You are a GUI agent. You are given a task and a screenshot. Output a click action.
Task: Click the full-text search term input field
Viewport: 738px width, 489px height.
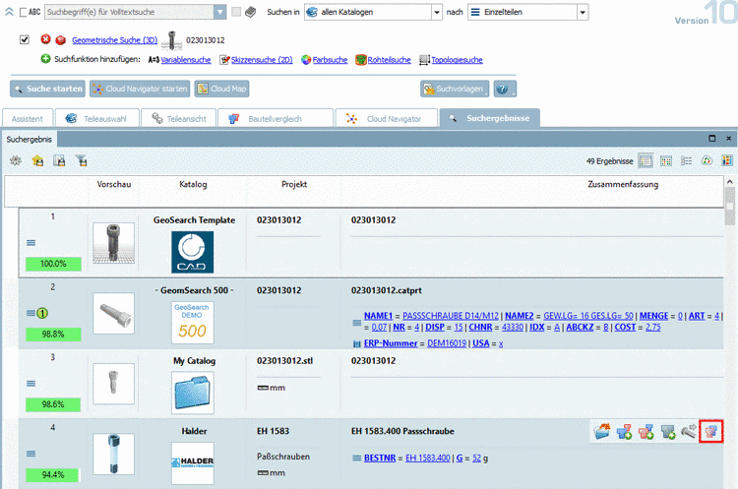(x=130, y=12)
